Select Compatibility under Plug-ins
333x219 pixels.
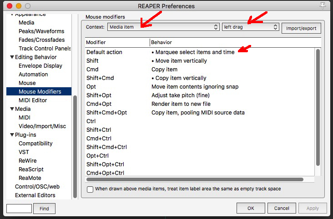point(35,144)
